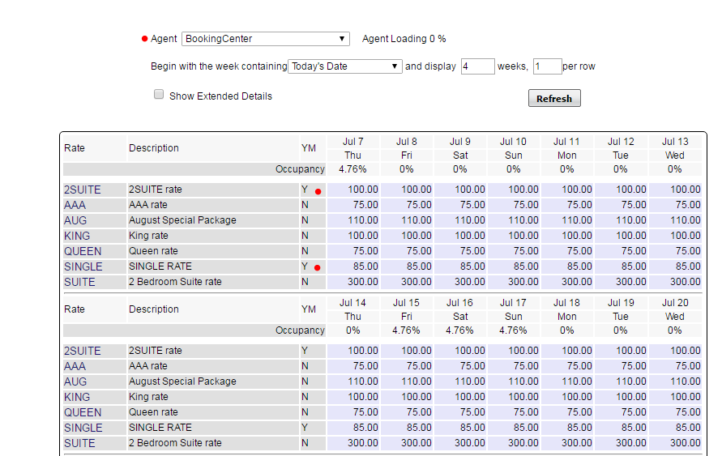Click red dot in first-week SINGLE row

tap(318, 268)
